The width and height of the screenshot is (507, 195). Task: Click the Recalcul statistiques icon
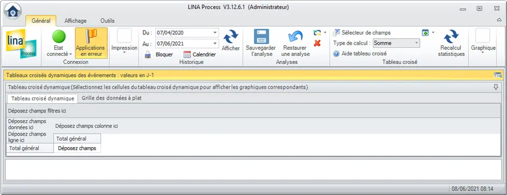point(451,36)
